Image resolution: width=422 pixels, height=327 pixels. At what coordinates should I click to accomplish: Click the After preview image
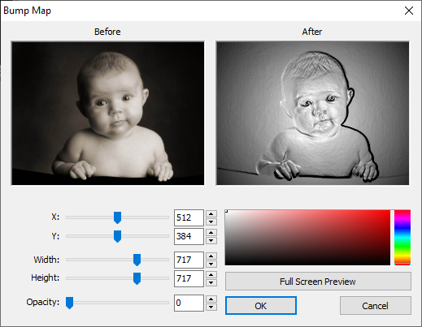pos(312,114)
